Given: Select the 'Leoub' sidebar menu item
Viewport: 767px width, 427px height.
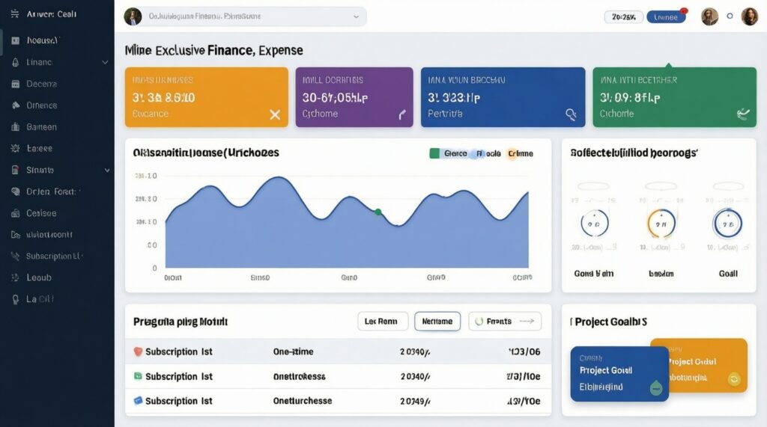Looking at the screenshot, I should pos(39,277).
